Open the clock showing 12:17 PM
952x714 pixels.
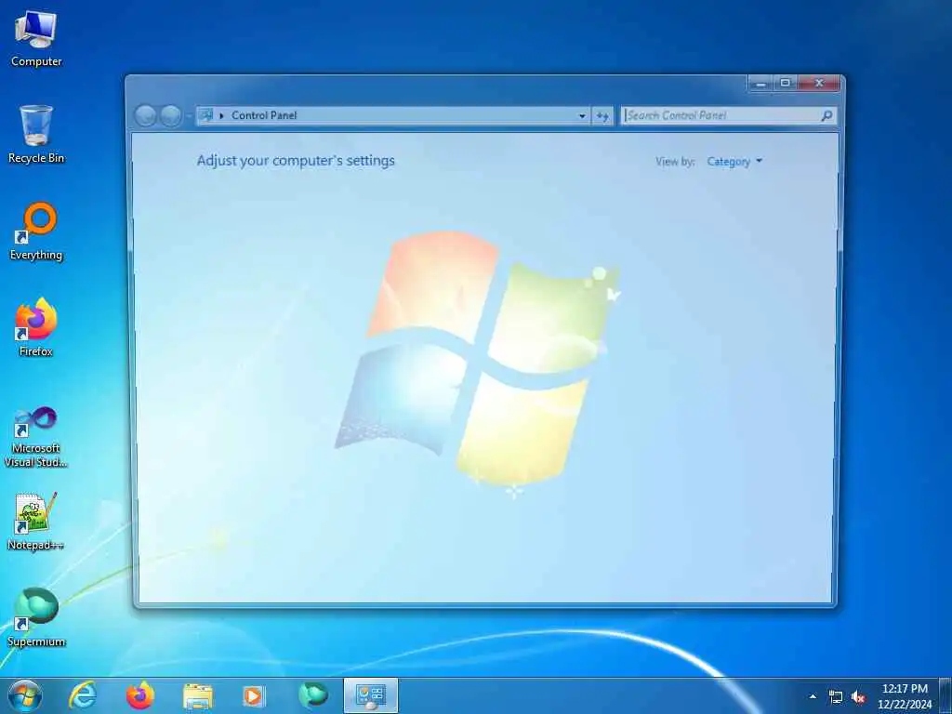tap(905, 695)
